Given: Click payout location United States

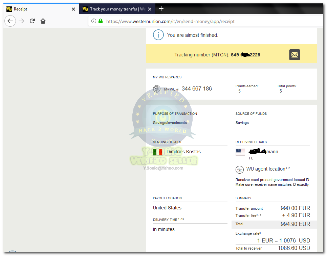Looking at the screenshot, I should click(x=167, y=208).
